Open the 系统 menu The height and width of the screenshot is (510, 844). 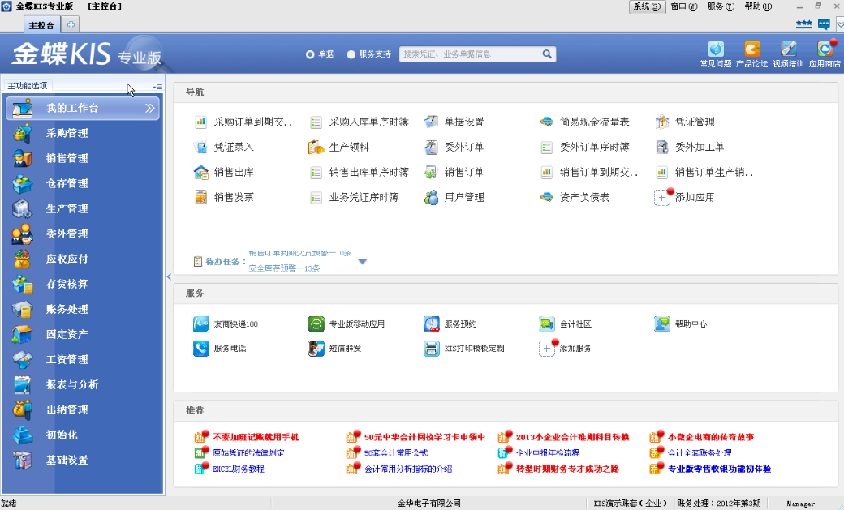pyautogui.click(x=647, y=6)
